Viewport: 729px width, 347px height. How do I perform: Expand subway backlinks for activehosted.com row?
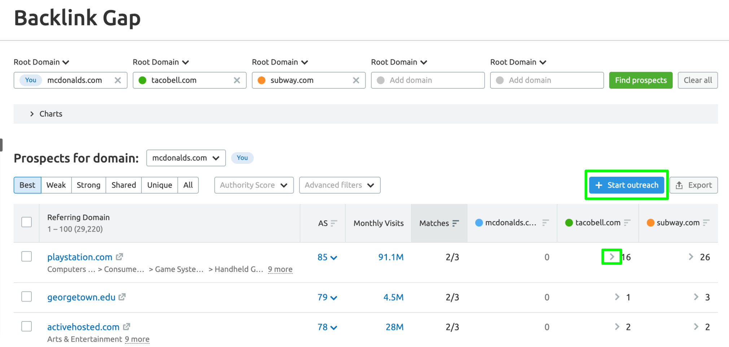click(696, 326)
